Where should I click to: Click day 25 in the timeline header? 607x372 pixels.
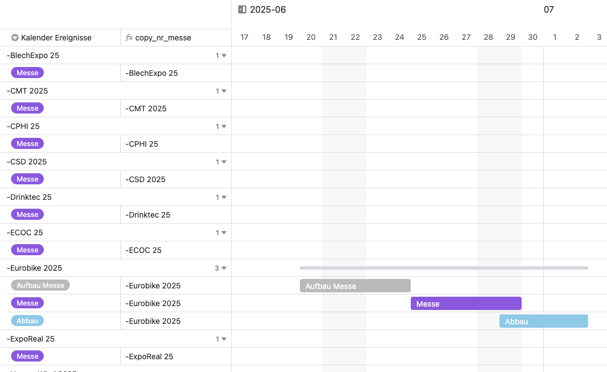pyautogui.click(x=421, y=37)
